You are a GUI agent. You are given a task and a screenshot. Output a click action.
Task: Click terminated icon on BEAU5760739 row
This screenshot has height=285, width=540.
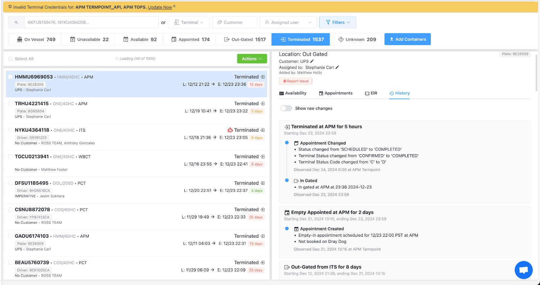pyautogui.click(x=263, y=263)
